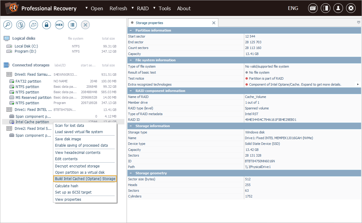
Task: Click the Spanned volume RAID type value
Action: (x=257, y=108)
